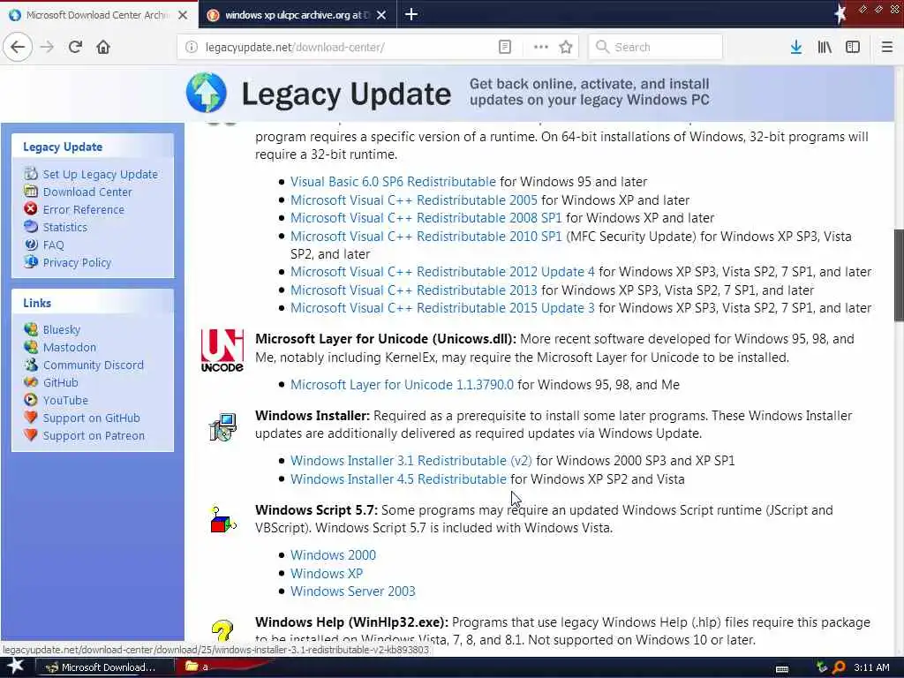Open the Download Center sidebar link
This screenshot has height=678, width=904.
[x=87, y=192]
